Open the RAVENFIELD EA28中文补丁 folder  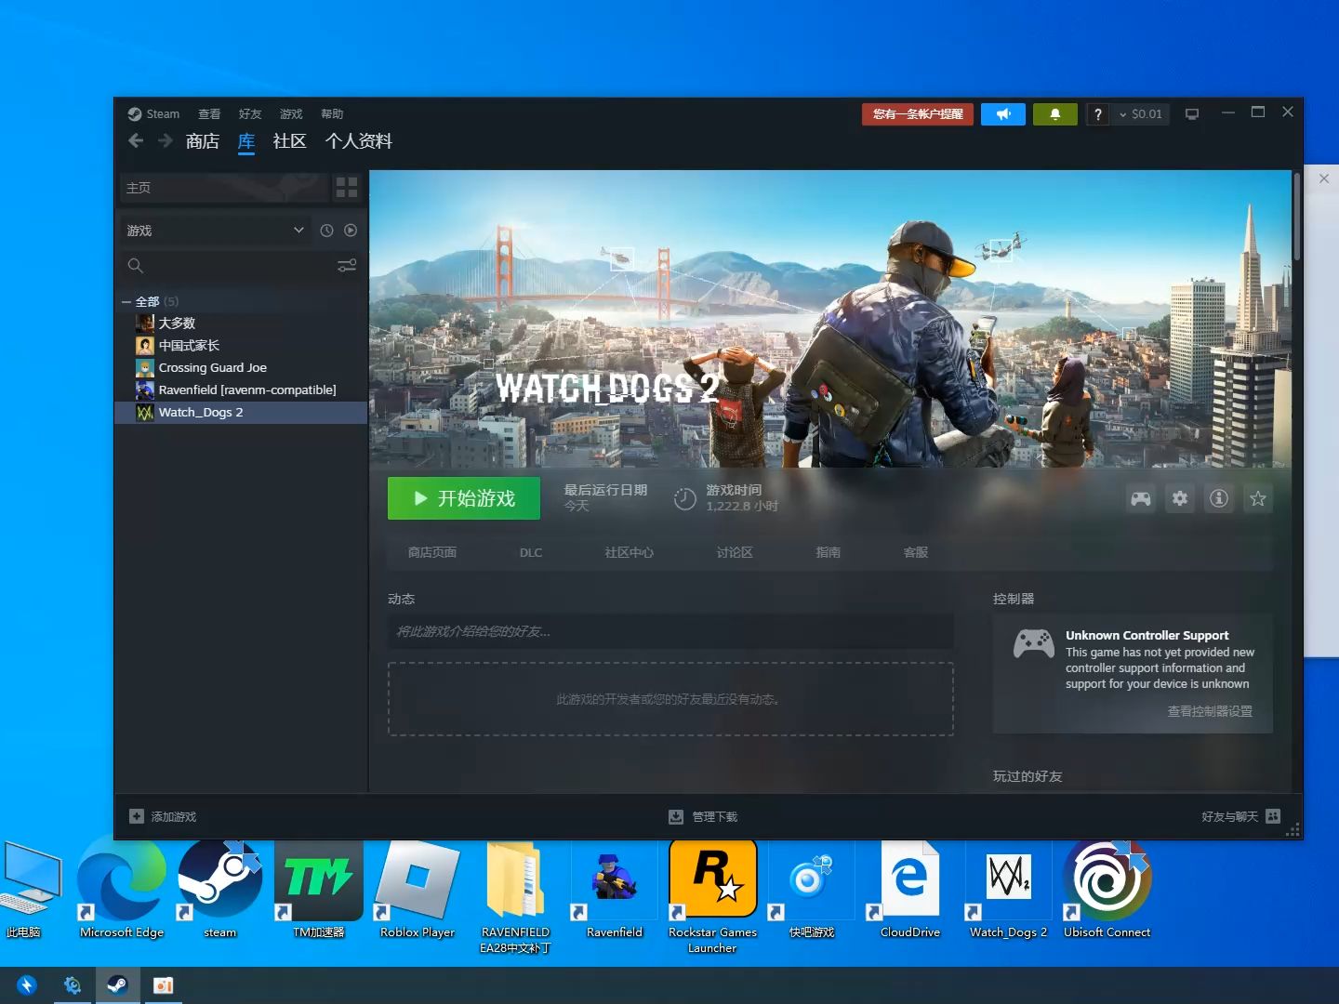515,897
